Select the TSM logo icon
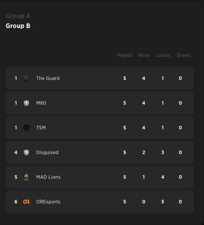Screen dimensions: 204x225 [x=26, y=128]
